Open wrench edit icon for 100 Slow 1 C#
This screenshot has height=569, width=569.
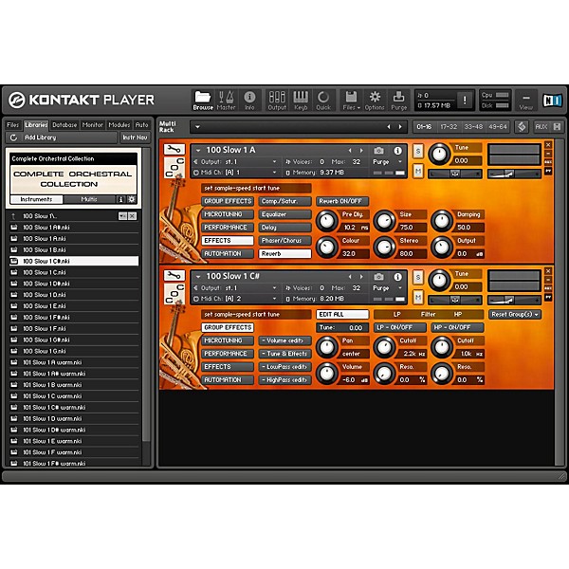pos(174,275)
